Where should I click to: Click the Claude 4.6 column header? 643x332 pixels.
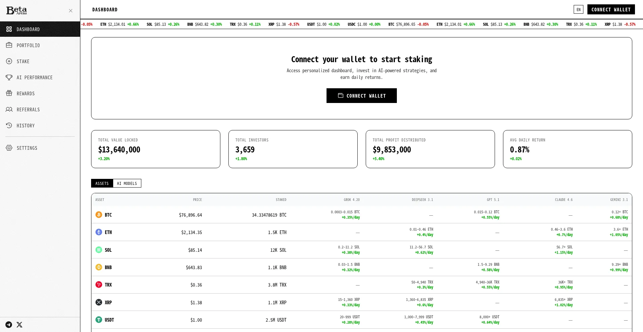(x=564, y=200)
